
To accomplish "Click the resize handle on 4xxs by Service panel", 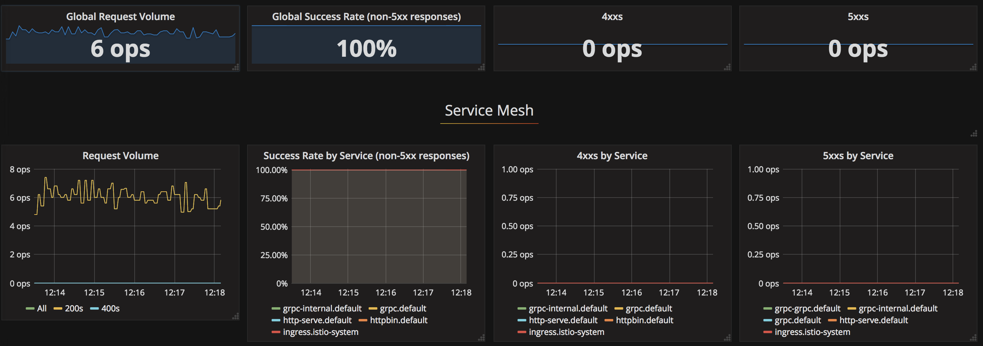I will pyautogui.click(x=727, y=338).
